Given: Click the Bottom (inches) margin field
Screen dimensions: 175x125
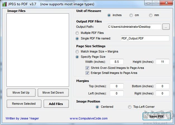Looking at the screenshot, I should tap(162, 86).
